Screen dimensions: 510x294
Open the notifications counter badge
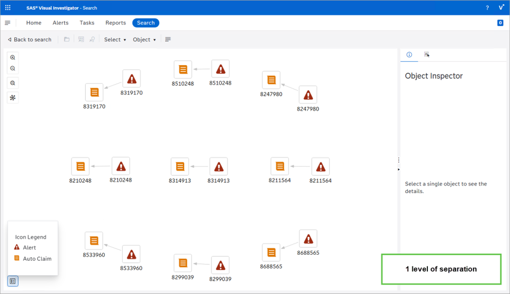coord(500,23)
